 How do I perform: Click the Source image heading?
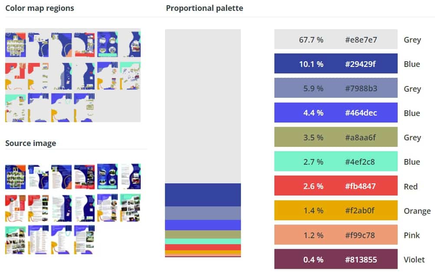pyautogui.click(x=30, y=143)
